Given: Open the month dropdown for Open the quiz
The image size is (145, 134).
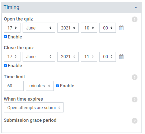Looking at the screenshot, I should tap(39, 28).
